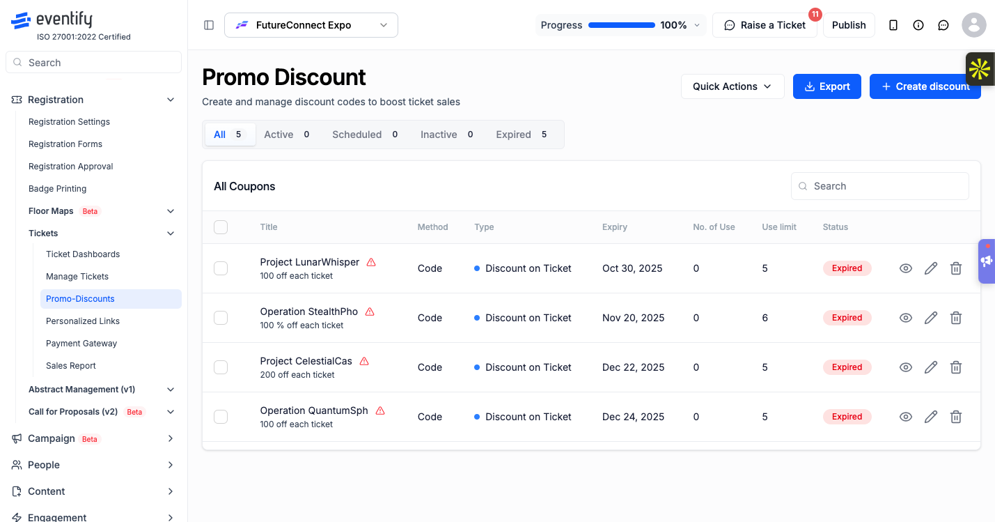Export the promo discount list
Screen dimensions: 995x522
coord(827,86)
